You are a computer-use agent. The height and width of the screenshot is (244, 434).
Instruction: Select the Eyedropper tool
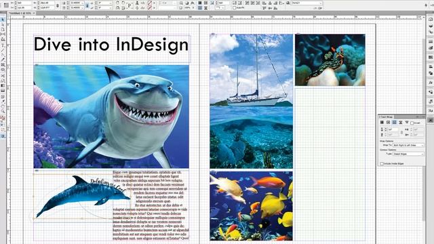(x=3, y=101)
